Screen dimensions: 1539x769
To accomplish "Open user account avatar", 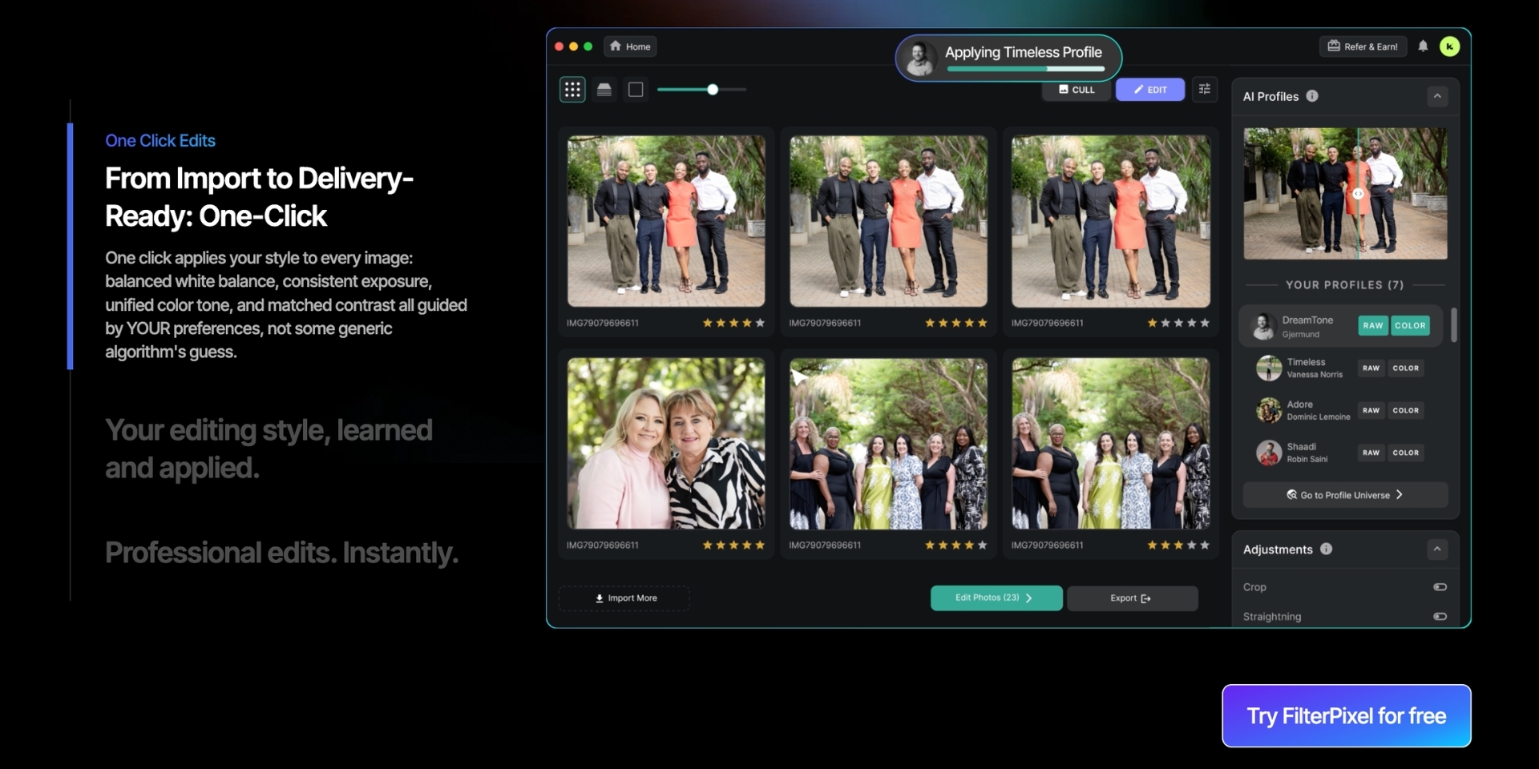I will [1449, 46].
